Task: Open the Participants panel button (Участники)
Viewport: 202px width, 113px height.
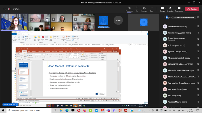Action: click(129, 9)
